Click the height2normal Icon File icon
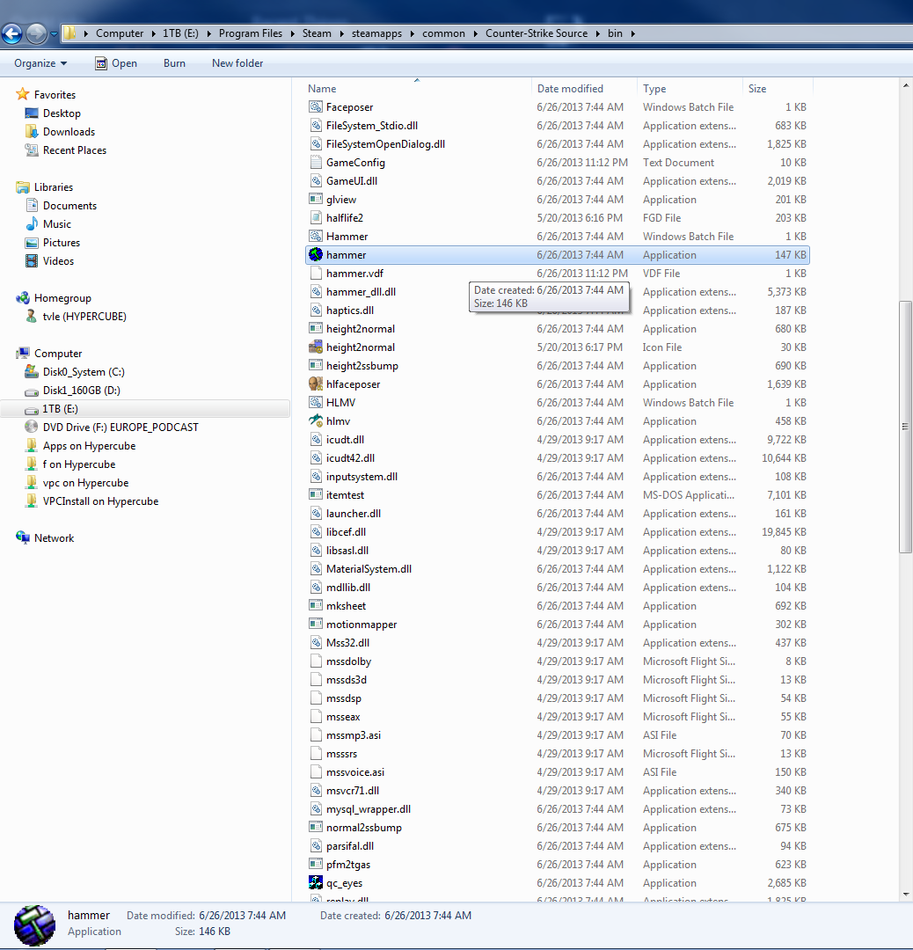 pos(316,347)
